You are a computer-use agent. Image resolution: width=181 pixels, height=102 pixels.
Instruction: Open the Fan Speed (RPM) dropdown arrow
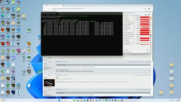point(133,29)
